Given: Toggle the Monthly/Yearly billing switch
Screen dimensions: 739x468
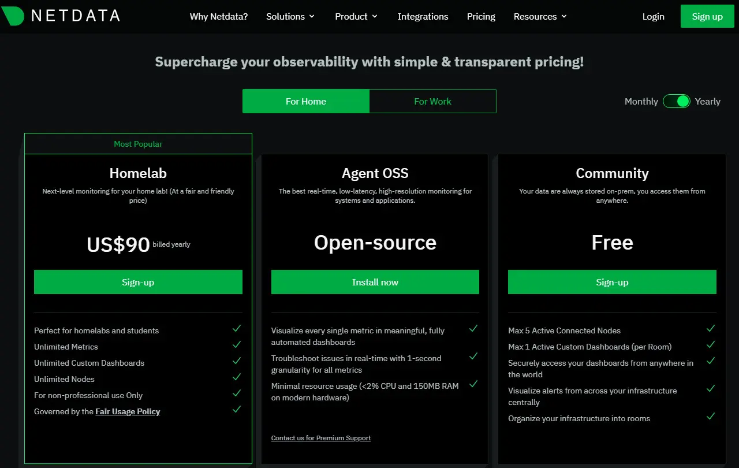Looking at the screenshot, I should coord(676,102).
